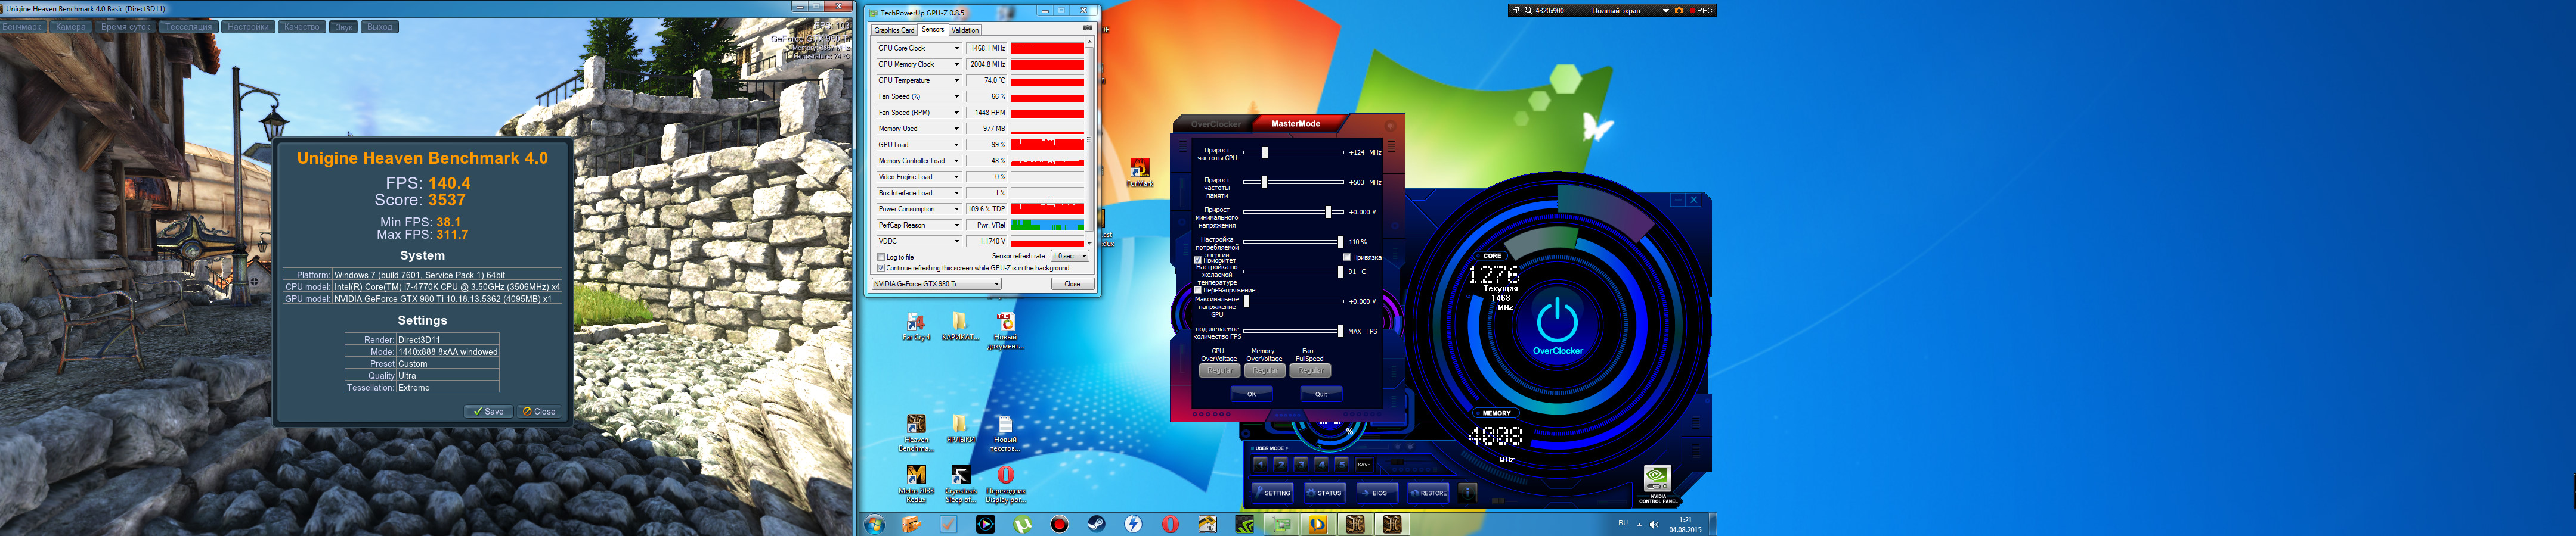Switch to the Graphics Card tab in GPU-Z
Screen dimensions: 2576x536
(894, 30)
